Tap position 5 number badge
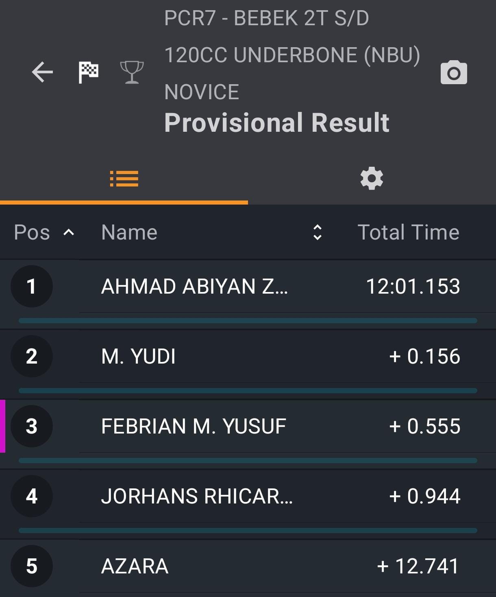This screenshot has width=496, height=597. 32,566
